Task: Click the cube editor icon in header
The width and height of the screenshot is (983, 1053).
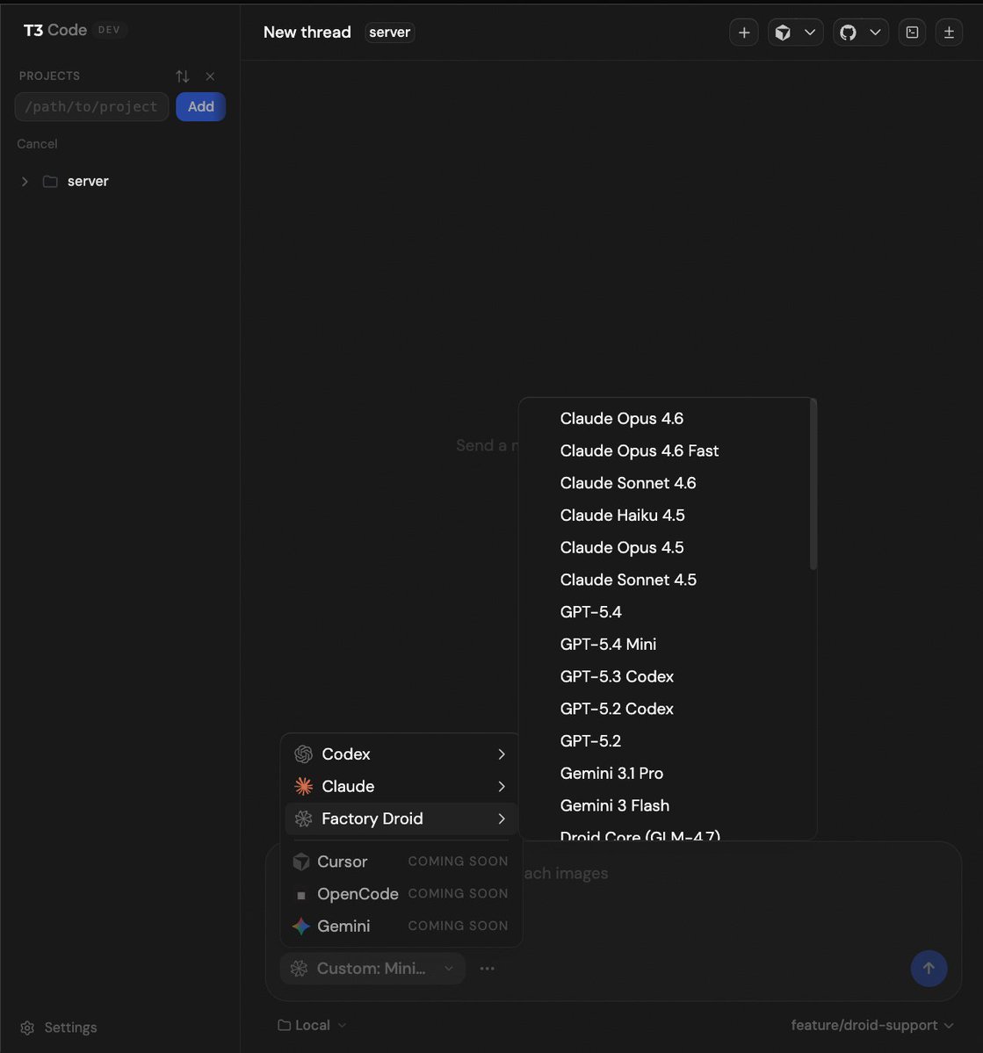Action: coord(783,32)
